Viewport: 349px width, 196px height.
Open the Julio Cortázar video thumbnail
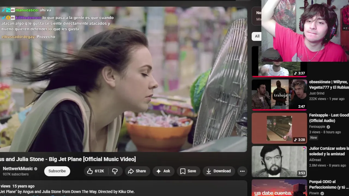pyautogui.click(x=279, y=161)
